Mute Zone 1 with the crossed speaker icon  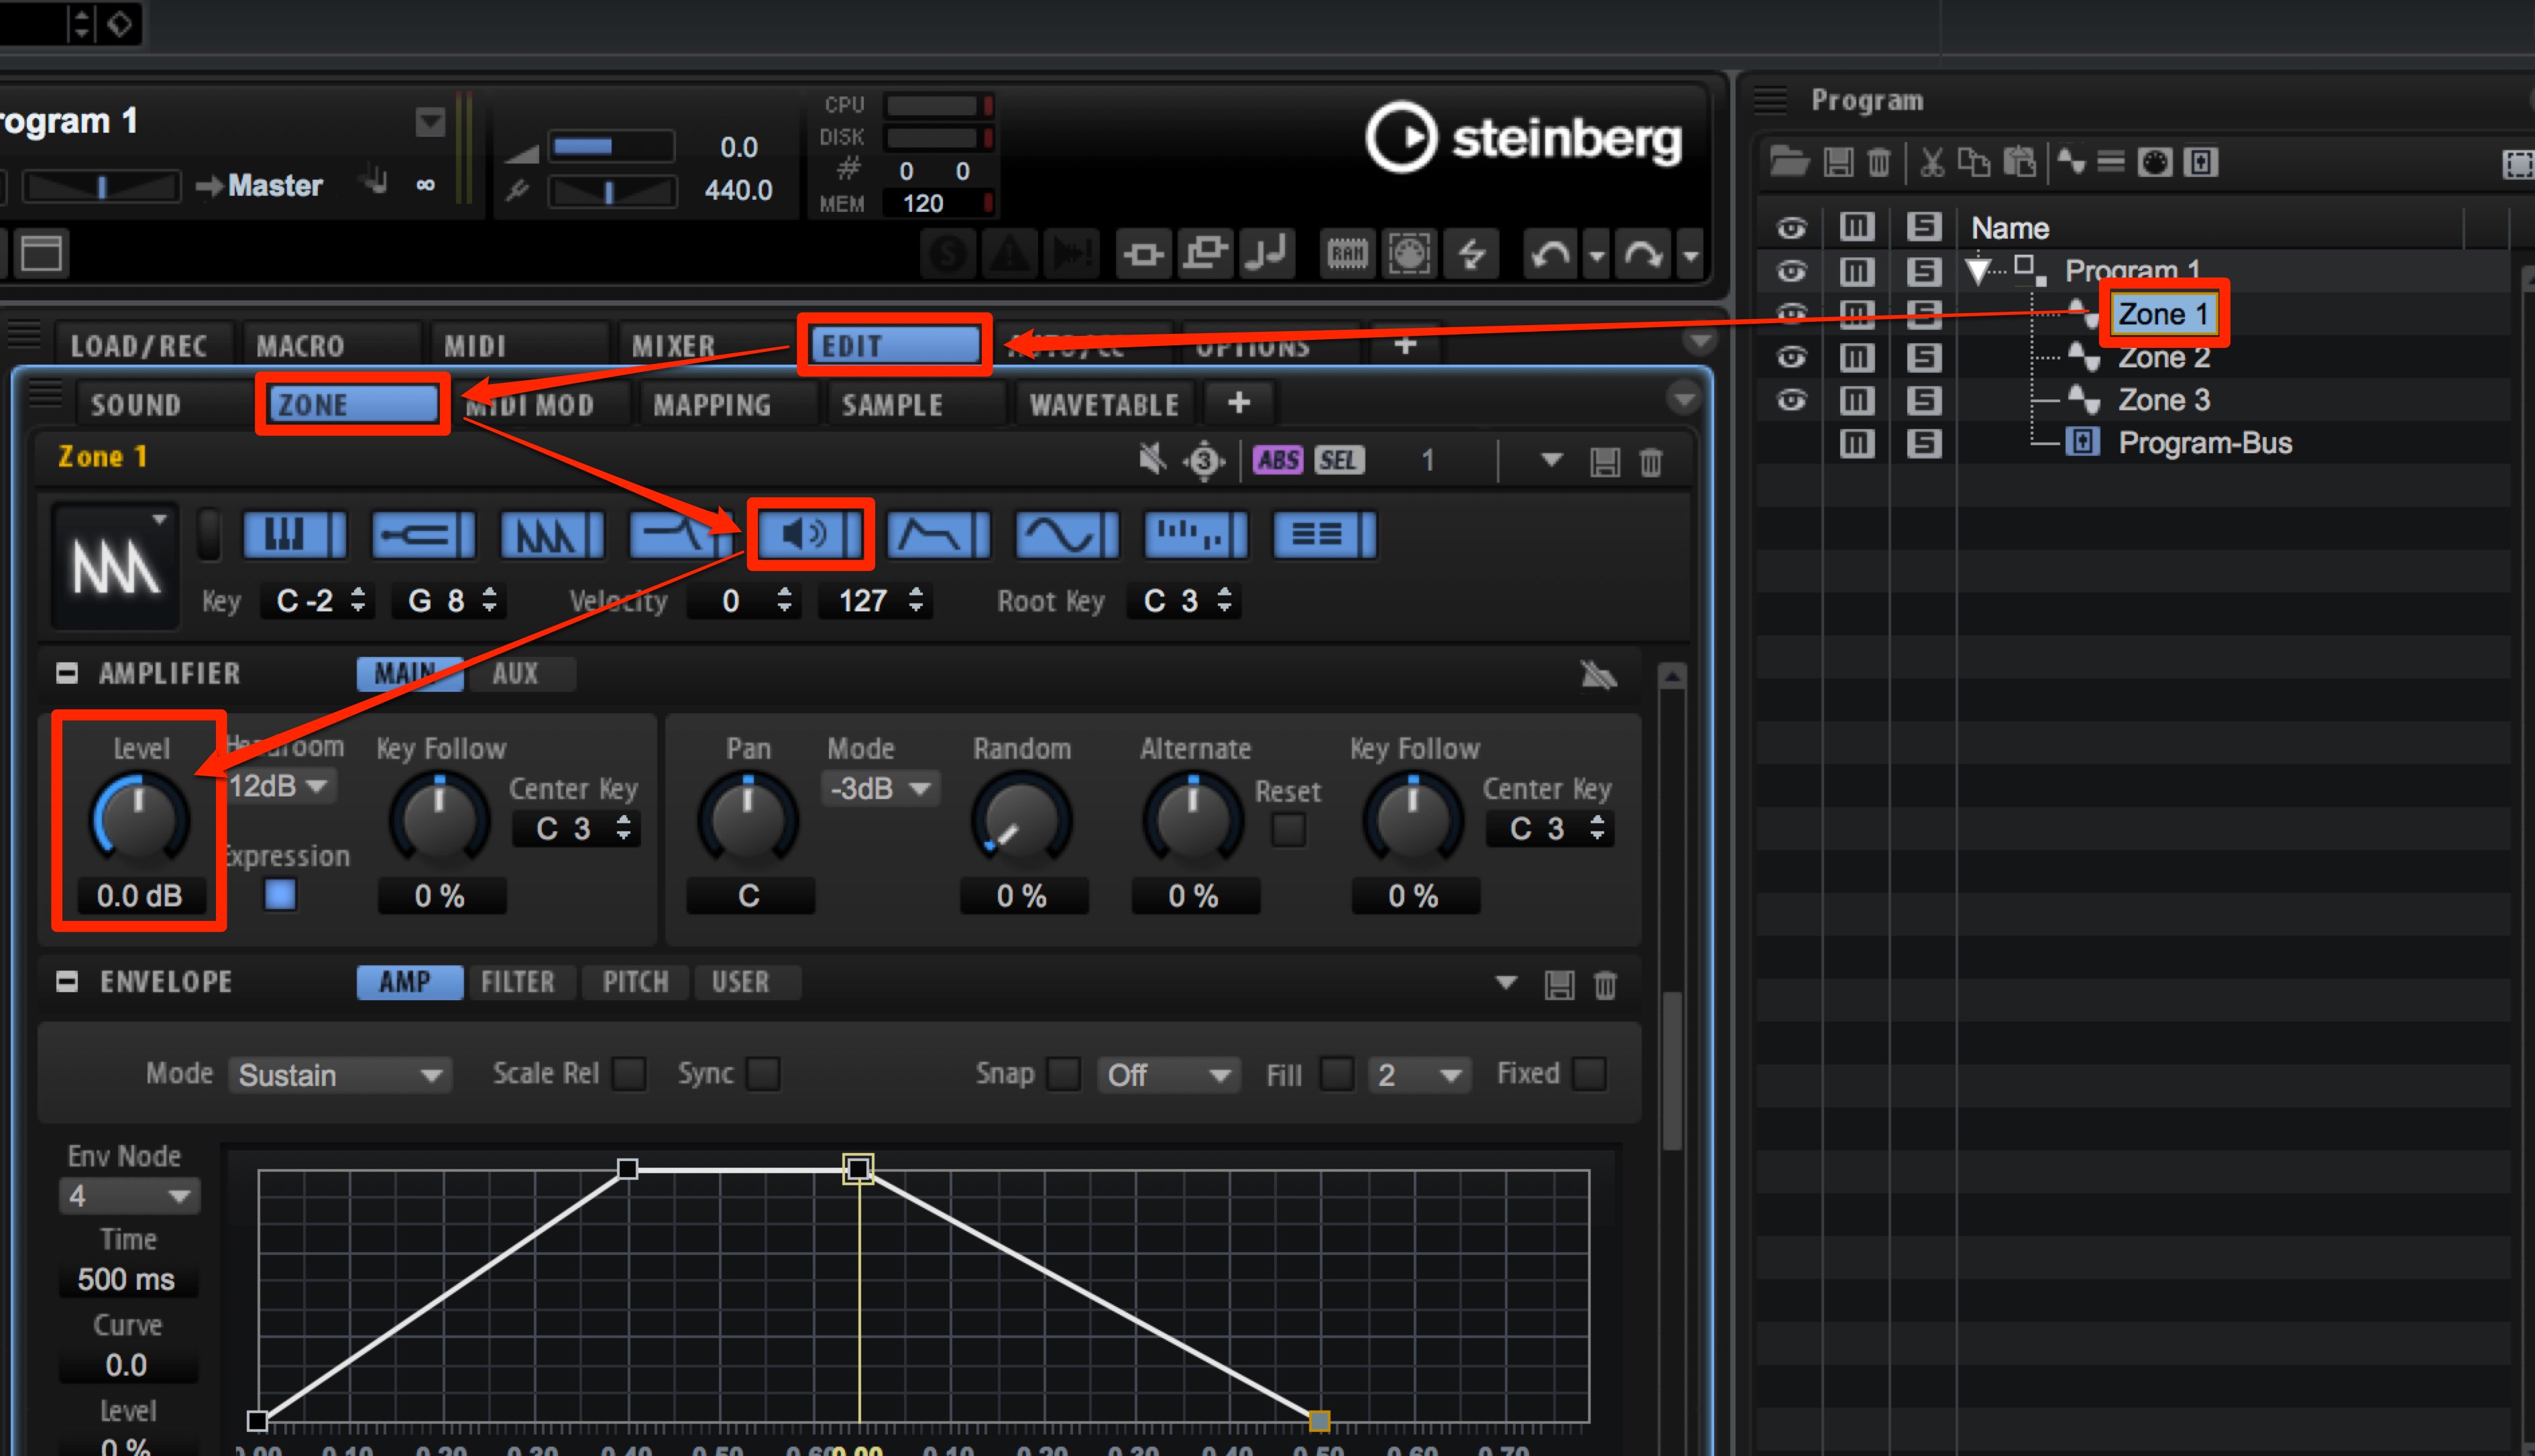click(x=1152, y=460)
